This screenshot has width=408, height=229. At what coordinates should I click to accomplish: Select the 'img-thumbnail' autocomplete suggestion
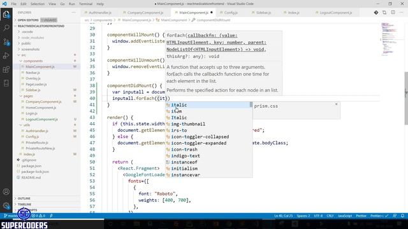tap(208, 124)
